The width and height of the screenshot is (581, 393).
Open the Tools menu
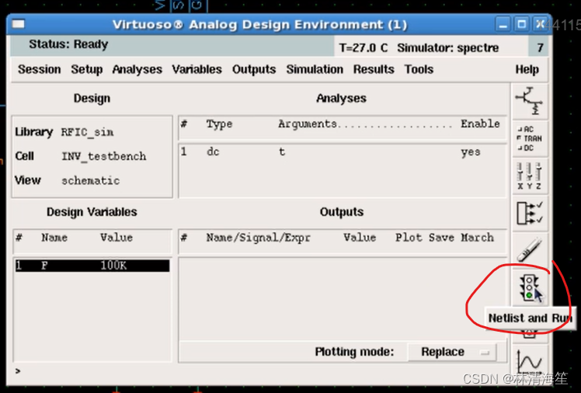click(x=419, y=69)
